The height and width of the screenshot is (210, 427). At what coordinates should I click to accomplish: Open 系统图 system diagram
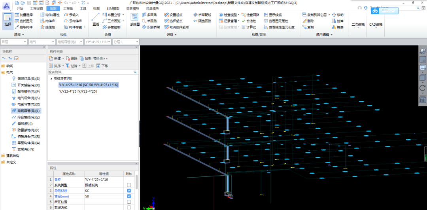tap(134, 20)
